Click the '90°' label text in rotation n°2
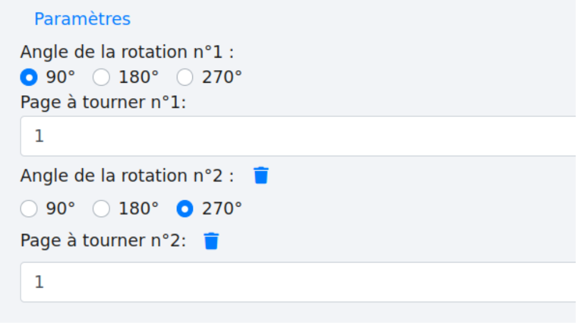577x323 pixels. [x=60, y=209]
